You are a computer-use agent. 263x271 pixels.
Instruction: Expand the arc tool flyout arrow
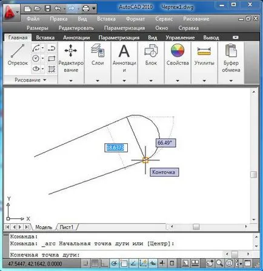pos(42,48)
